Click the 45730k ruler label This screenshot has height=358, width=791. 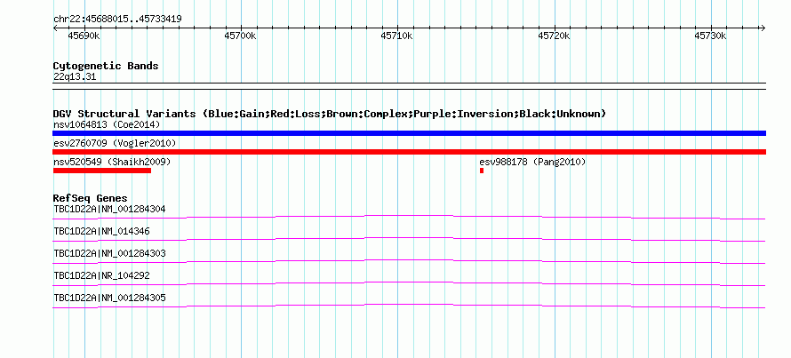(x=710, y=36)
